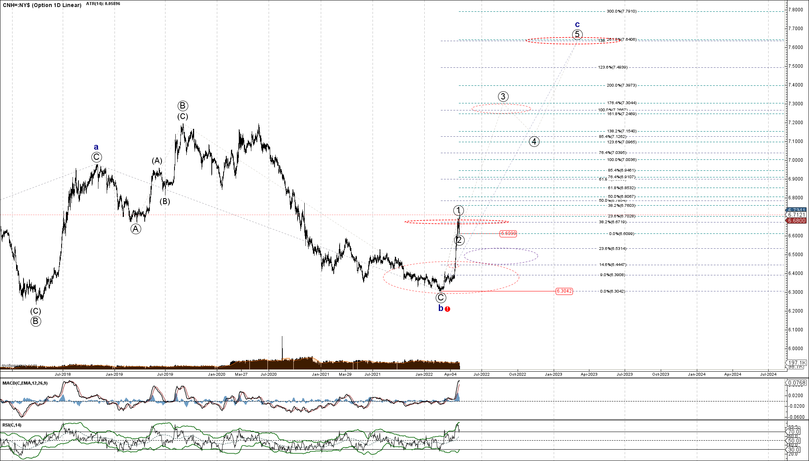The height and width of the screenshot is (461, 809).
Task: Click the 0.0768 MACD value marker
Action: [x=797, y=383]
